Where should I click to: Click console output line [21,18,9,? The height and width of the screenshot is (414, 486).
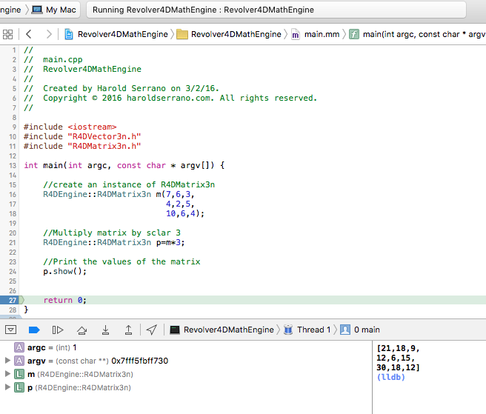click(398, 348)
